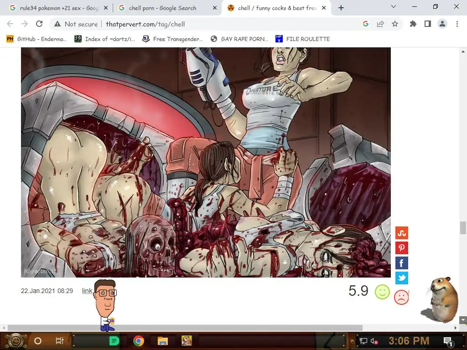Open the 3:06 PM taskbar clock
Screen dimensions: 467x350
pos(409,341)
